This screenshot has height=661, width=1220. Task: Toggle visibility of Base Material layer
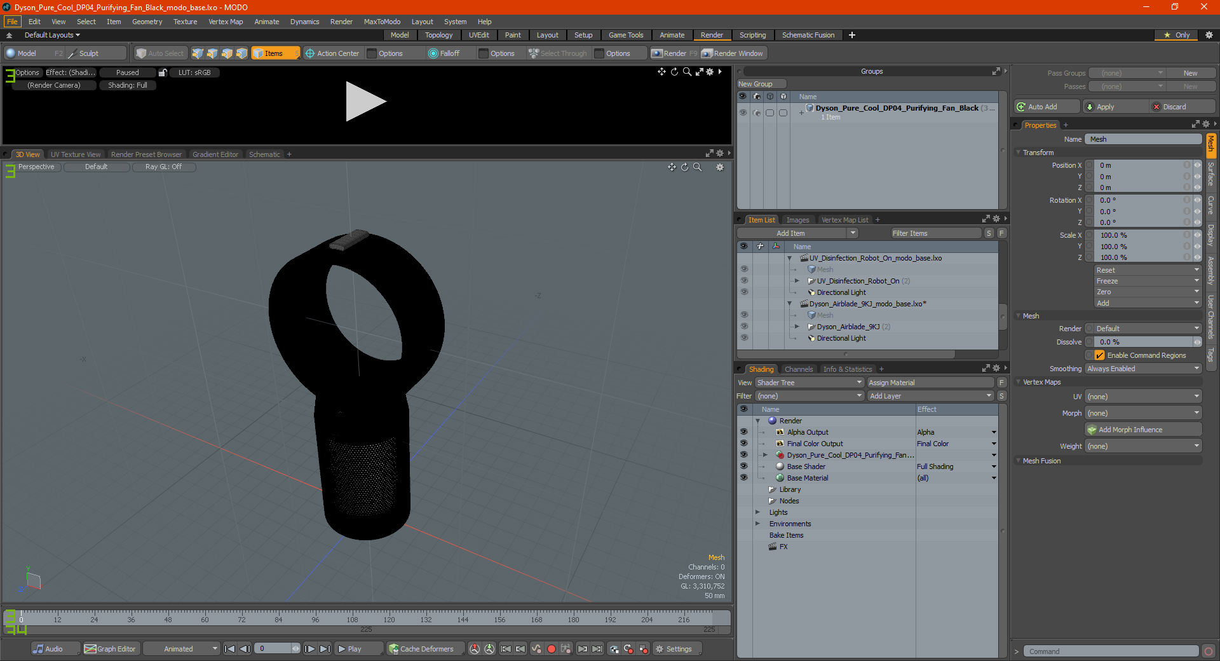pyautogui.click(x=743, y=478)
